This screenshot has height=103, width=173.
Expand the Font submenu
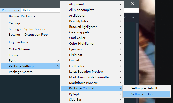coord(12,61)
